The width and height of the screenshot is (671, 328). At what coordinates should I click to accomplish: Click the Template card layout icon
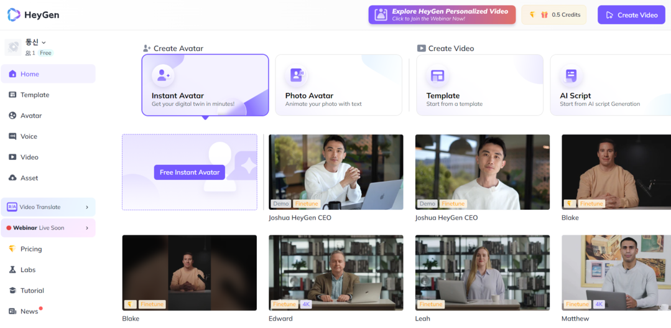click(437, 76)
